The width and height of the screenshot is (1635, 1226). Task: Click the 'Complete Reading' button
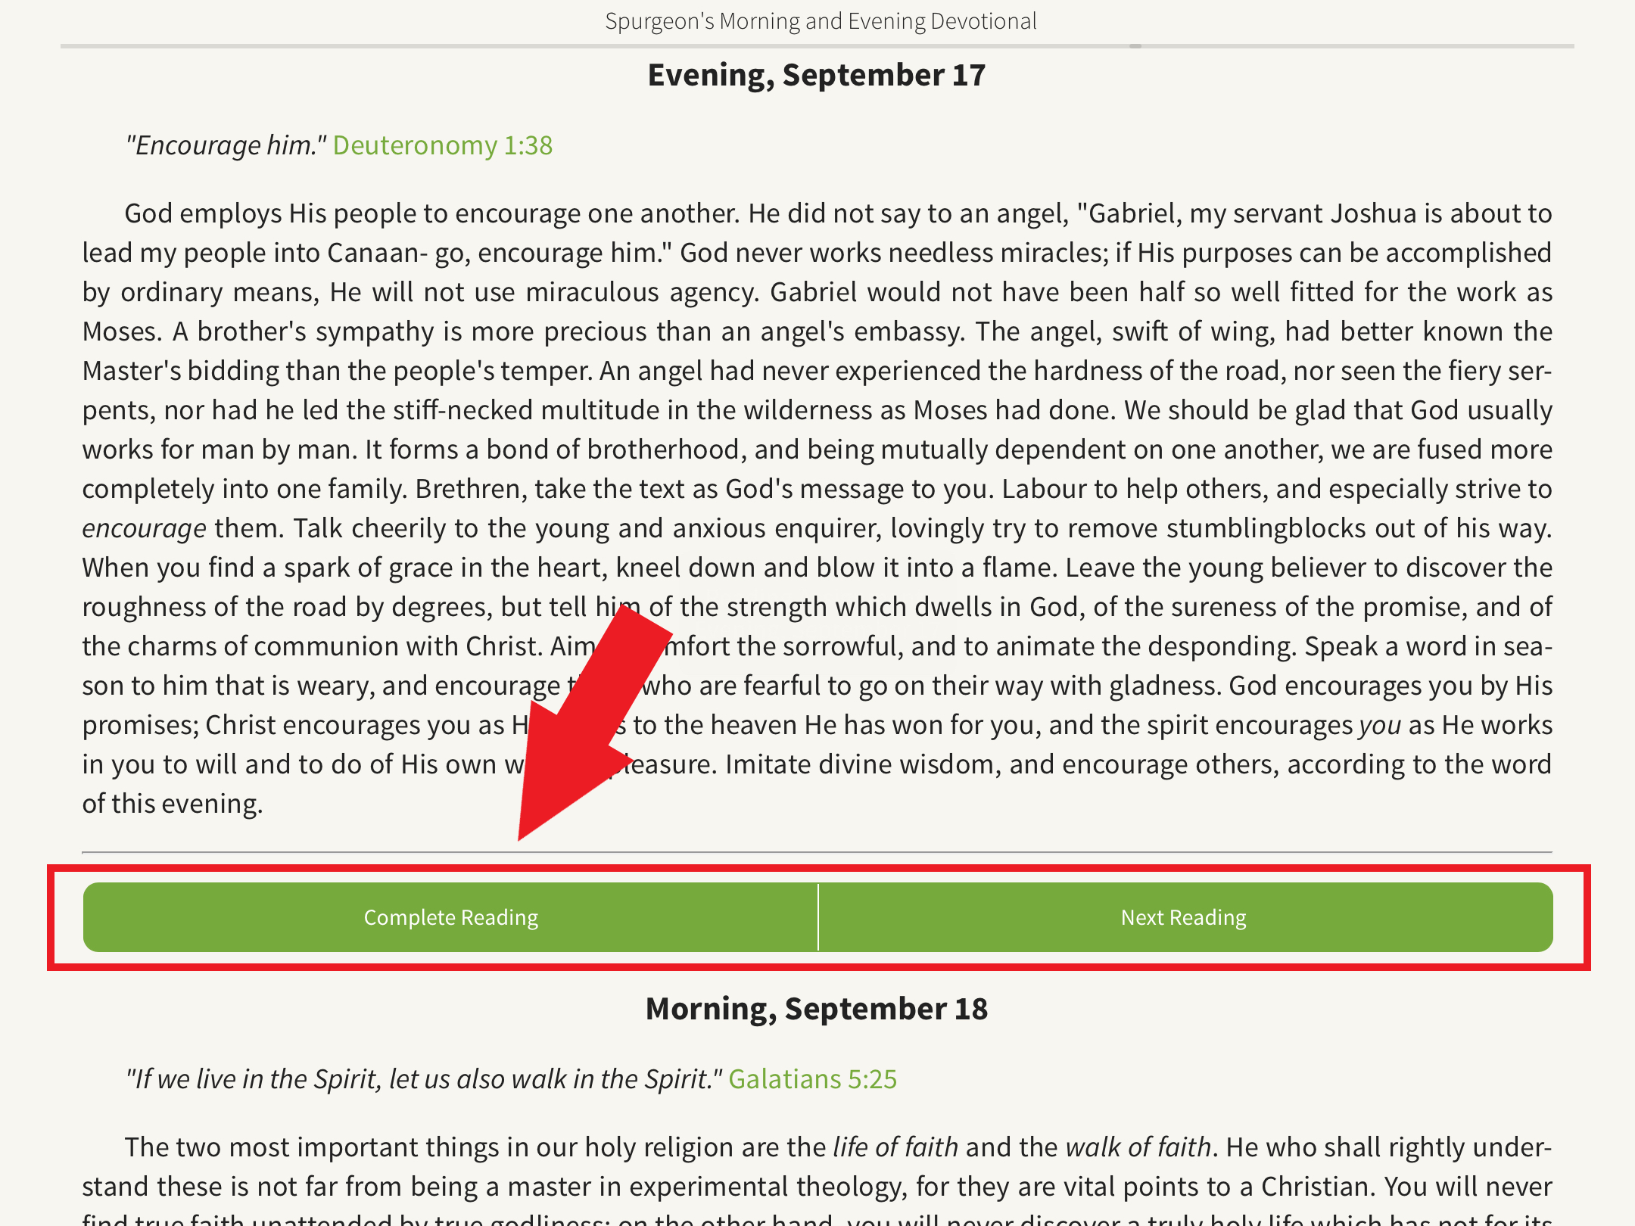(x=450, y=917)
